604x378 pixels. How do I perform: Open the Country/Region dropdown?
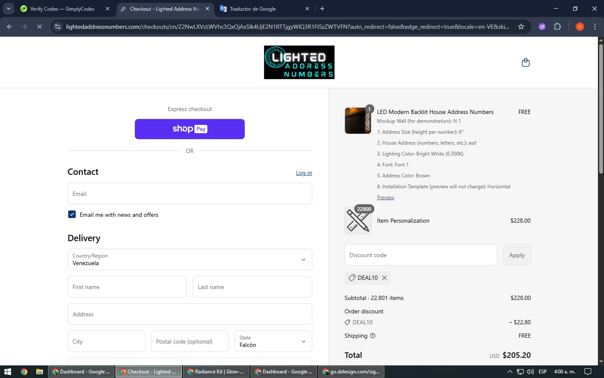tap(190, 260)
